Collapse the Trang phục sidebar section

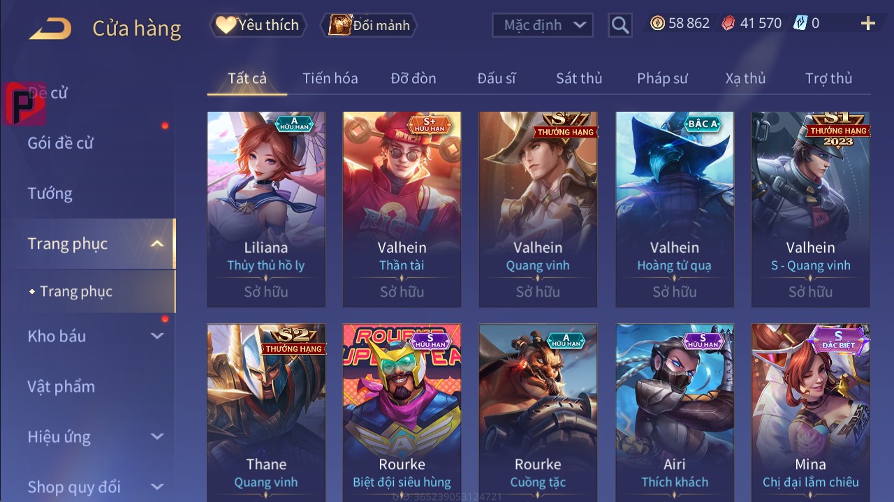point(158,244)
